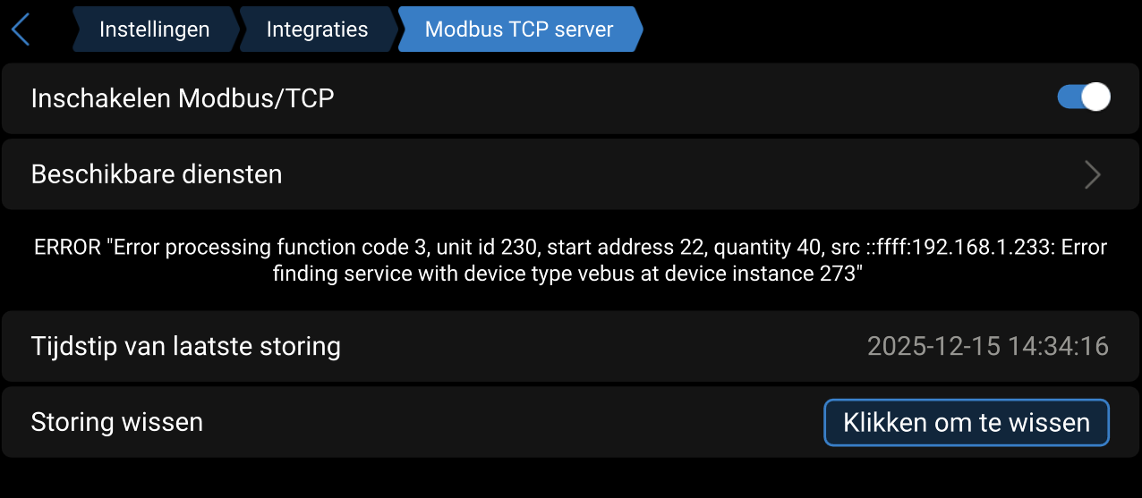
Task: Open the Beschikbare diensten row
Action: (x=157, y=174)
